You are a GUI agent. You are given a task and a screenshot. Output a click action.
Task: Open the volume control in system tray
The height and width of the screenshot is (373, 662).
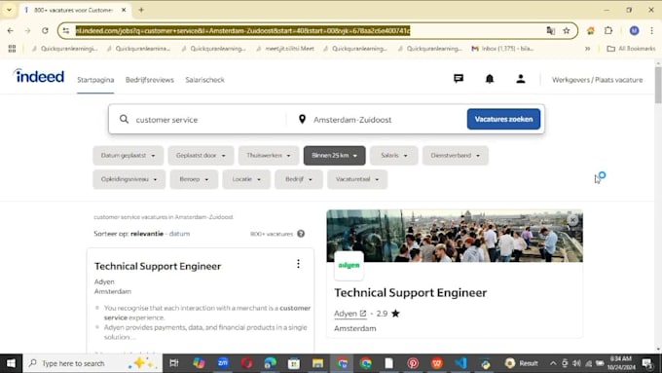[576, 363]
